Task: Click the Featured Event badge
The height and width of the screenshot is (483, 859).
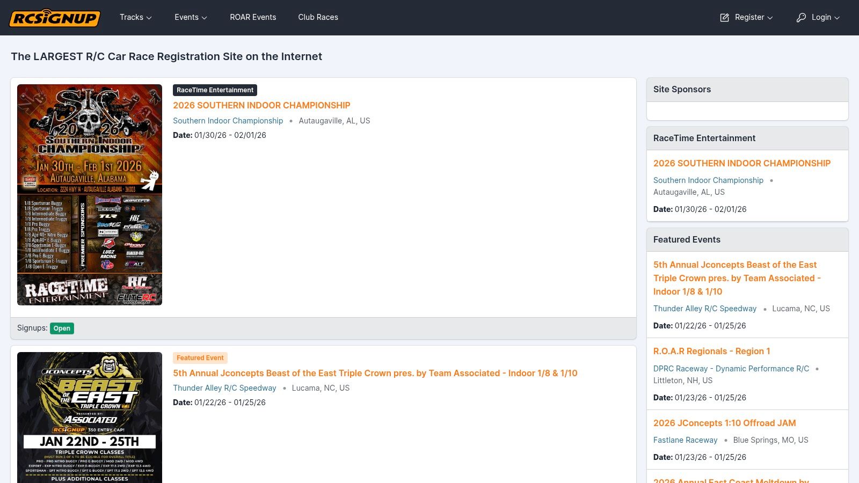Action: click(x=200, y=358)
